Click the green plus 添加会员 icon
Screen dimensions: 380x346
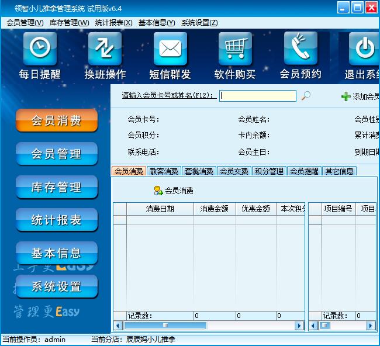tap(346, 96)
